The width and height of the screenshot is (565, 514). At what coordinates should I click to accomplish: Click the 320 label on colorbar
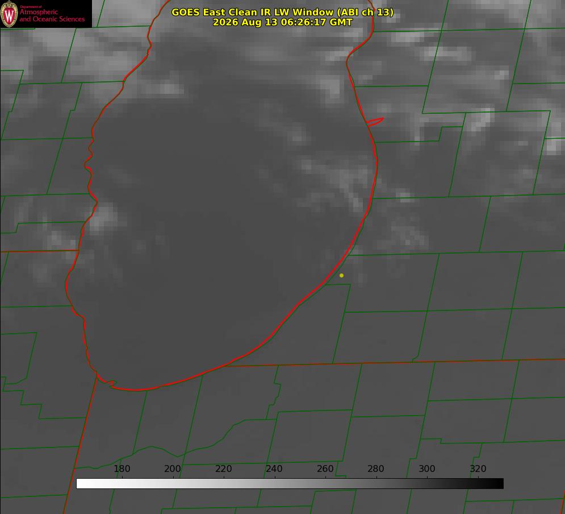(478, 469)
